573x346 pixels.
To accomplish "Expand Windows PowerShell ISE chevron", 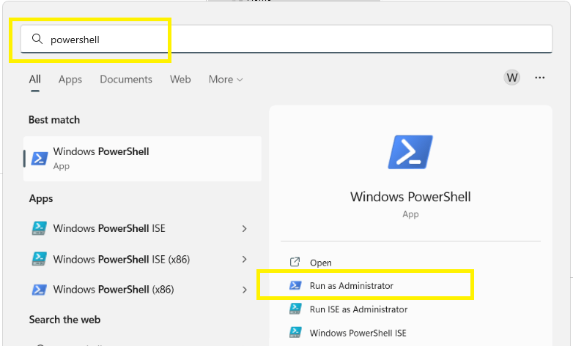I will pos(245,229).
